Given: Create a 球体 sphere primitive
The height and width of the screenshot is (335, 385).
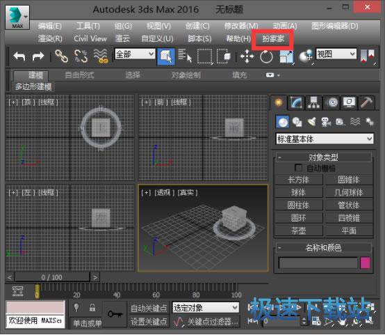Looking at the screenshot, I should coord(299,192).
